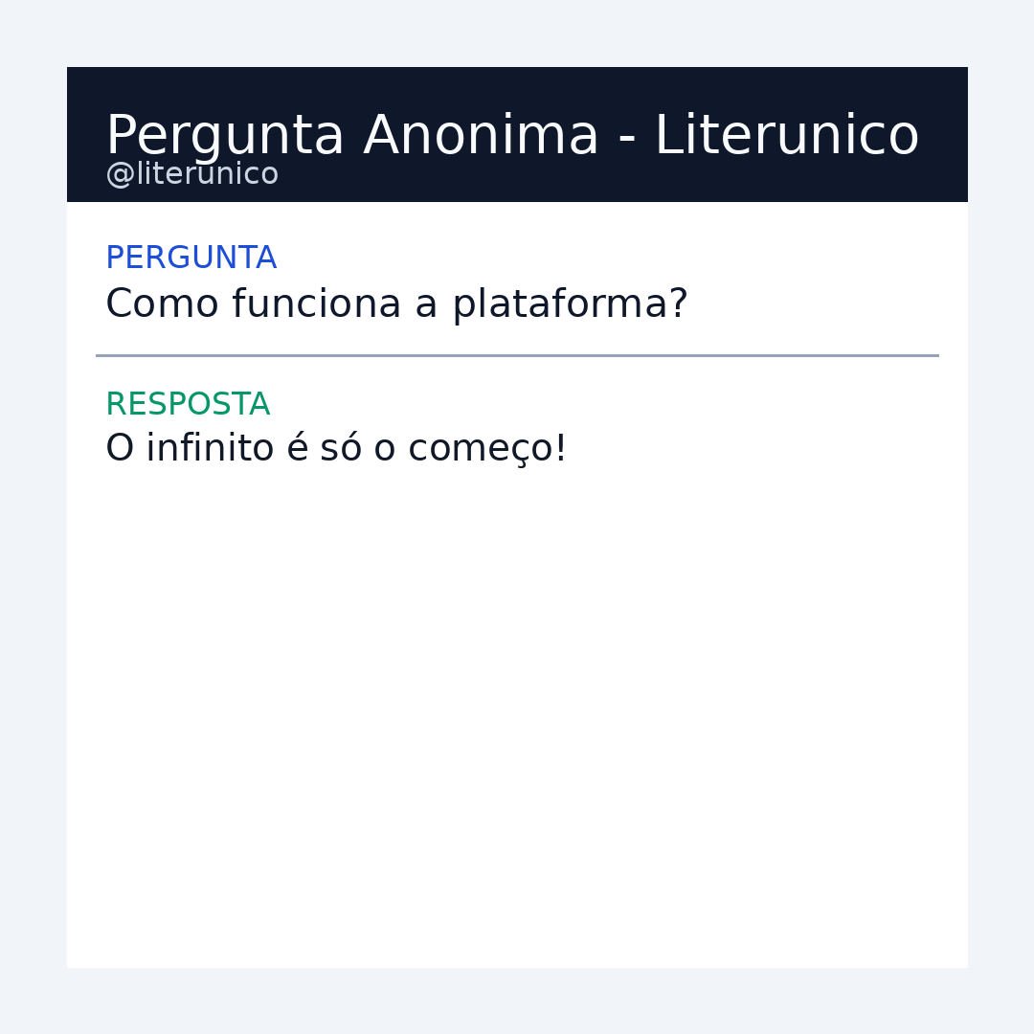Click the @ symbol in the handle

pyautogui.click(x=120, y=175)
